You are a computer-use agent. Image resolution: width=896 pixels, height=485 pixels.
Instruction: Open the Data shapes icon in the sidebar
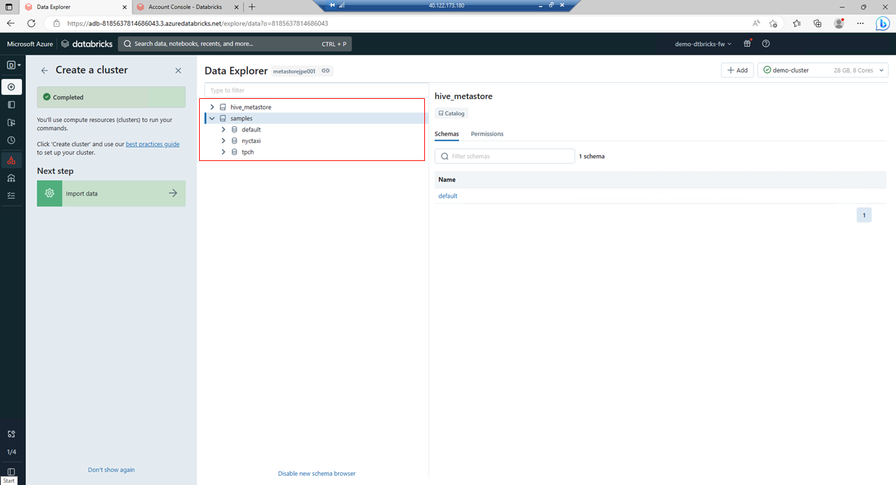(11, 160)
